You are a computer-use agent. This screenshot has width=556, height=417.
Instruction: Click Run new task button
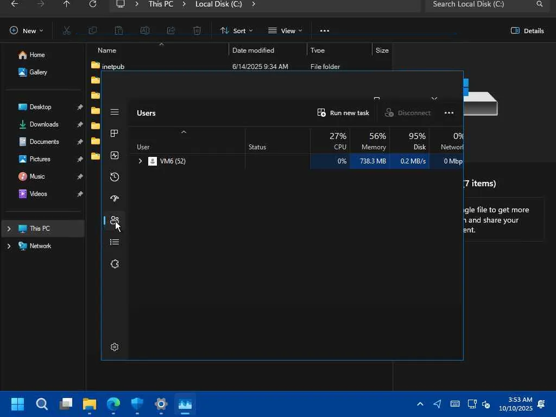click(x=343, y=113)
